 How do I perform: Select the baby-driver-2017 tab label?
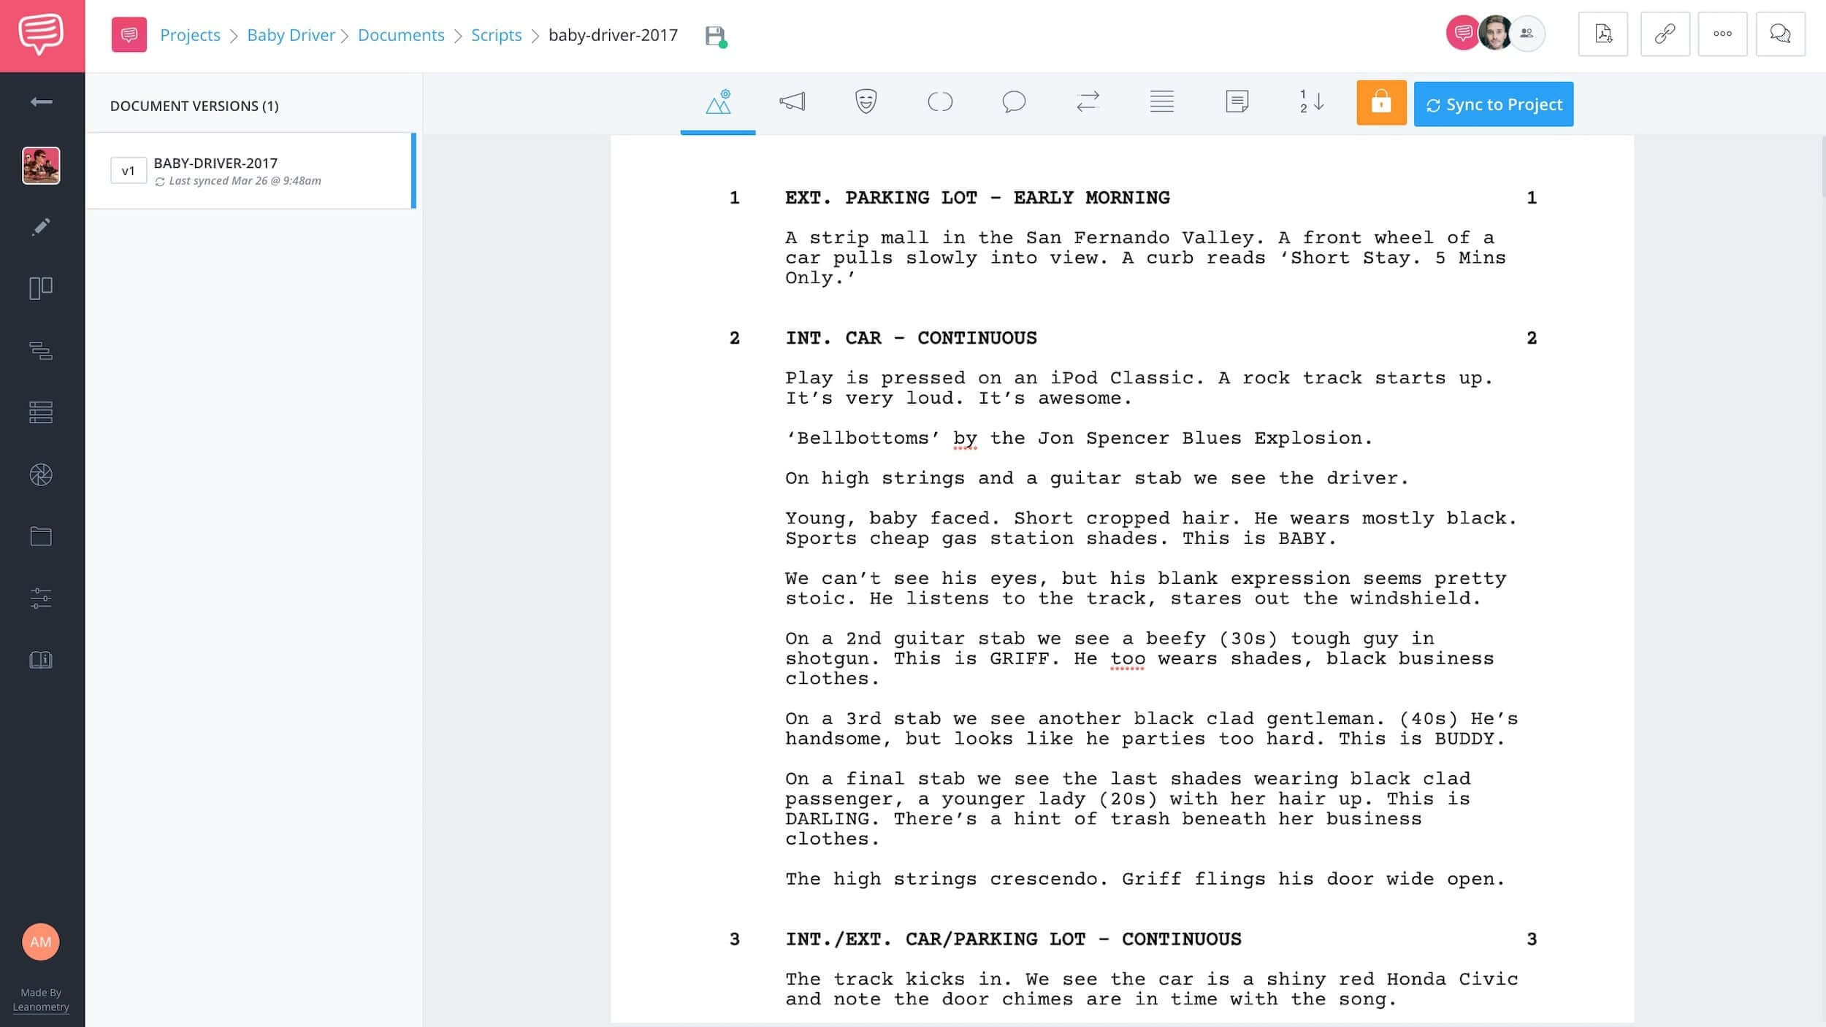click(x=614, y=34)
